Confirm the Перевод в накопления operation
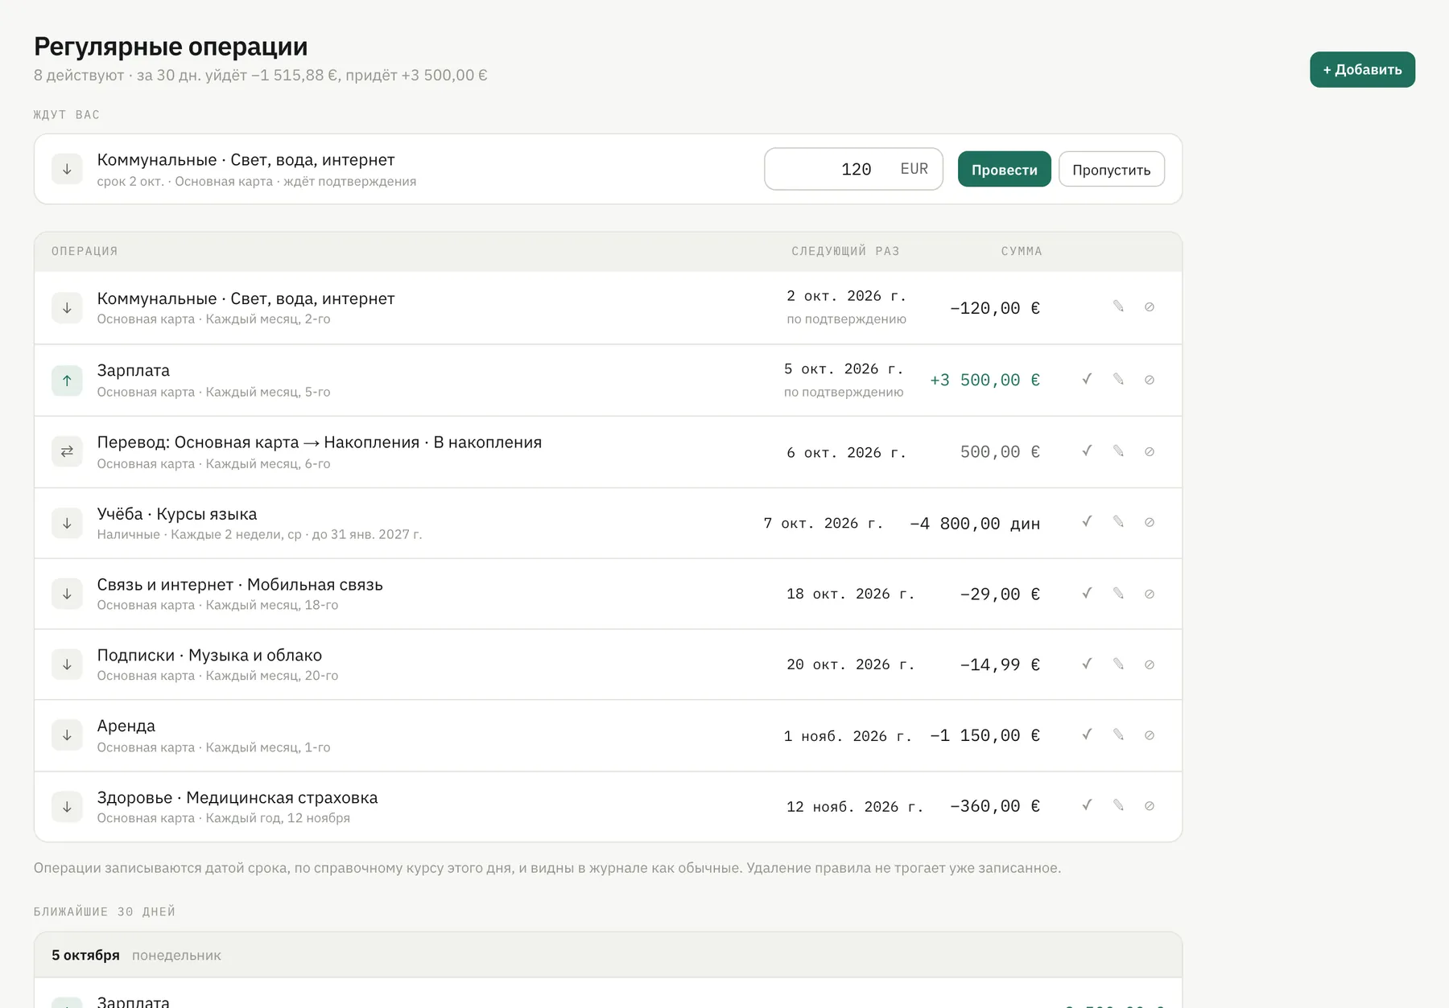 click(1087, 451)
